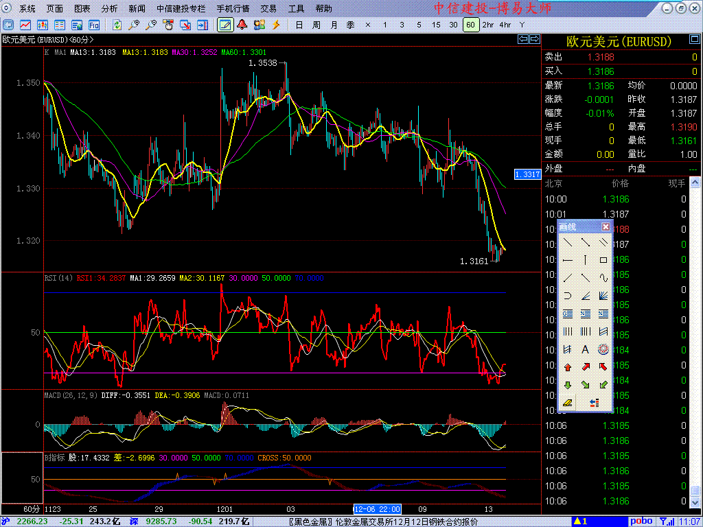Switch chart to 60 minute period
This screenshot has height=527, width=703.
pyautogui.click(x=470, y=25)
